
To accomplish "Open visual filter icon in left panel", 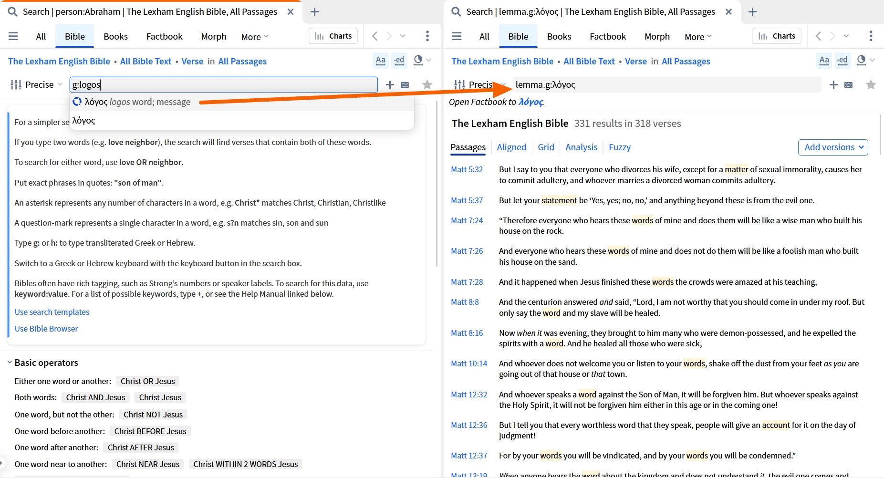I will click(x=418, y=60).
